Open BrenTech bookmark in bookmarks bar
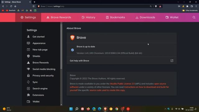Screen dimensions: 199x112 coord(11,10)
